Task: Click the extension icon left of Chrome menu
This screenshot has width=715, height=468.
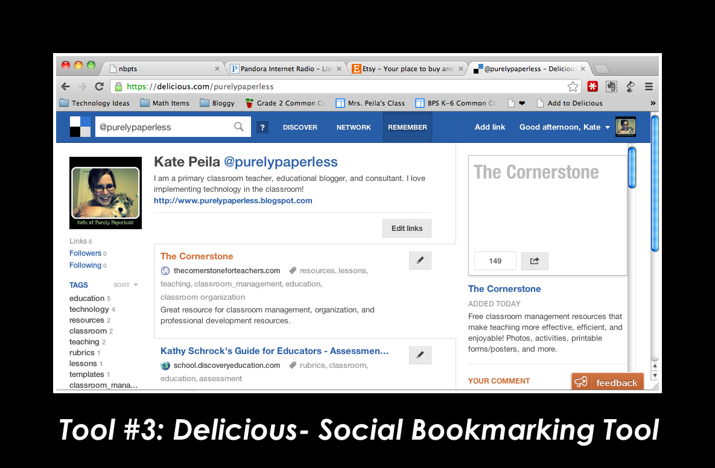Action: click(x=631, y=86)
